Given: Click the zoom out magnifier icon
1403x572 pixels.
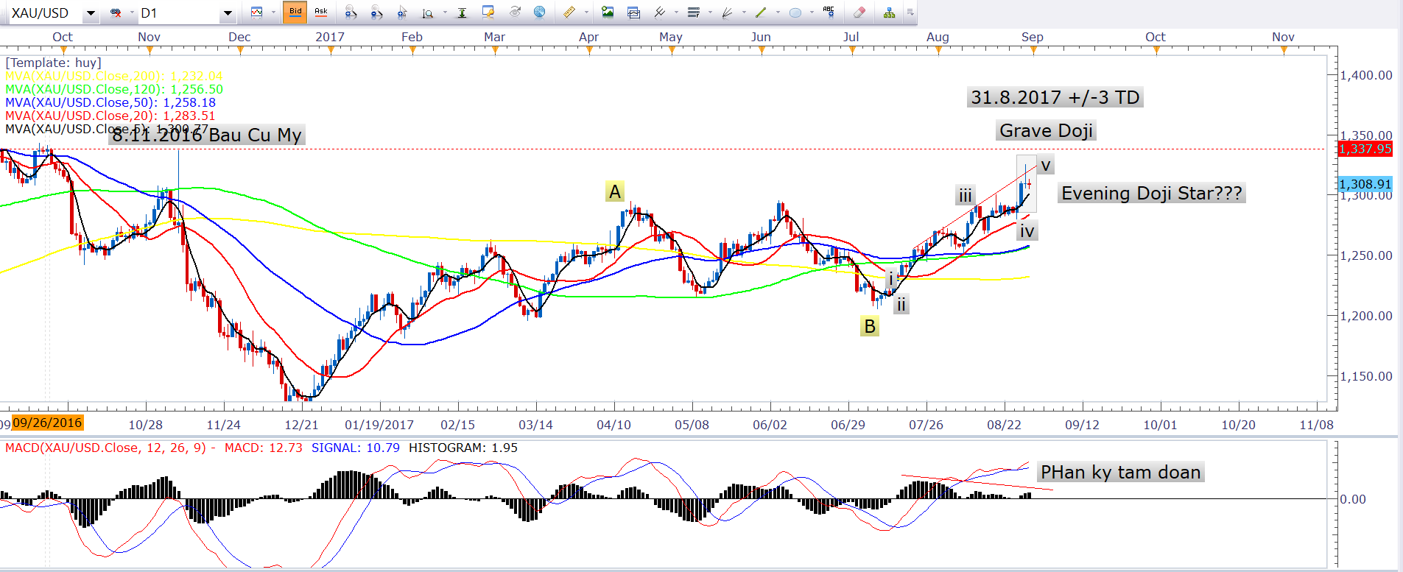Looking at the screenshot, I should point(376,13).
